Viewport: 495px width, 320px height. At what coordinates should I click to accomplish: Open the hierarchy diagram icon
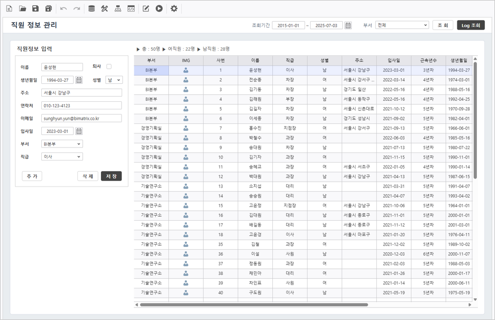click(118, 9)
